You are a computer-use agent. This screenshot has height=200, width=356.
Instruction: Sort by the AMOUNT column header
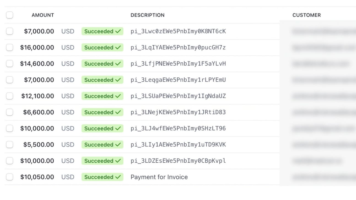point(43,15)
